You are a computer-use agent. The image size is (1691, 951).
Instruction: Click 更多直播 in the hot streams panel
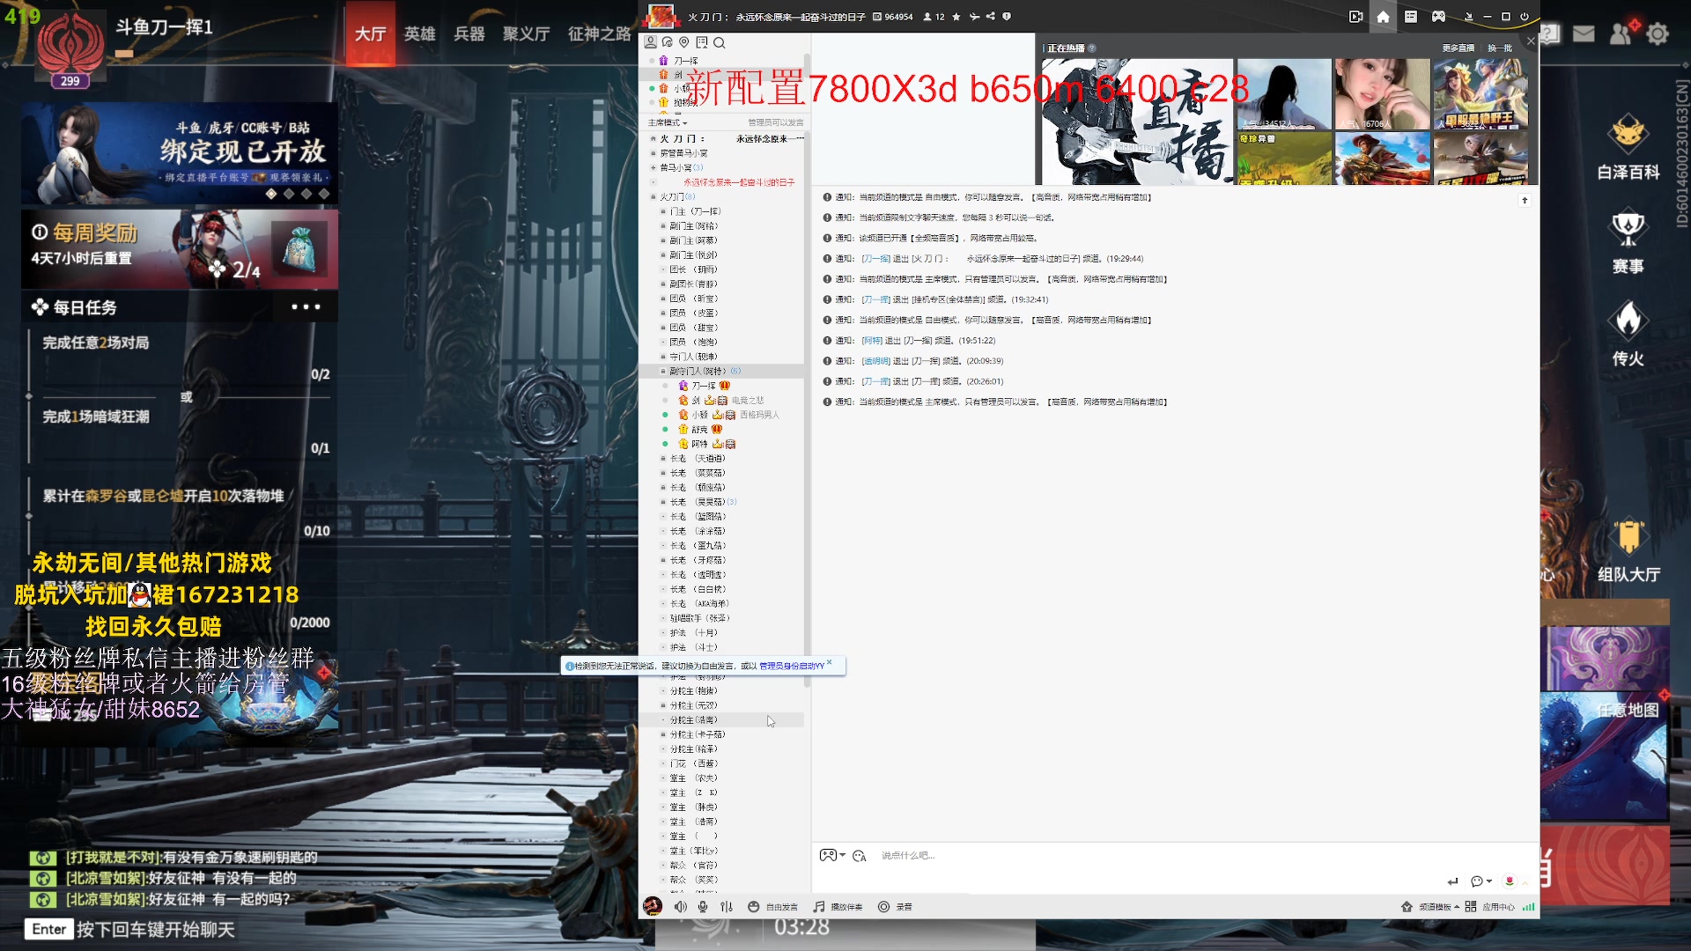(1458, 48)
